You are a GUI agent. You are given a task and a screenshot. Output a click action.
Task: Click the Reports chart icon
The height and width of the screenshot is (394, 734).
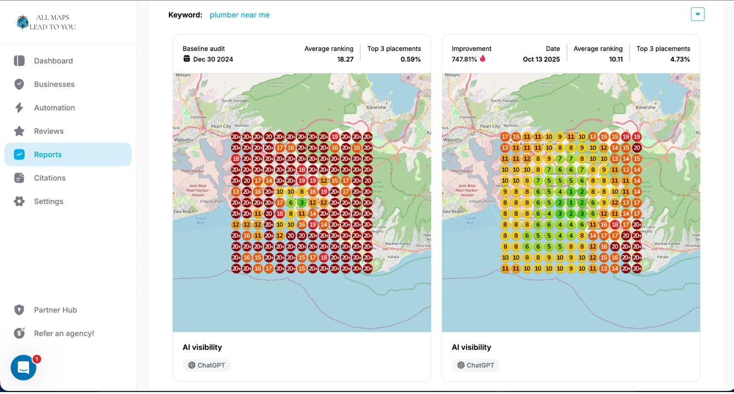click(19, 155)
